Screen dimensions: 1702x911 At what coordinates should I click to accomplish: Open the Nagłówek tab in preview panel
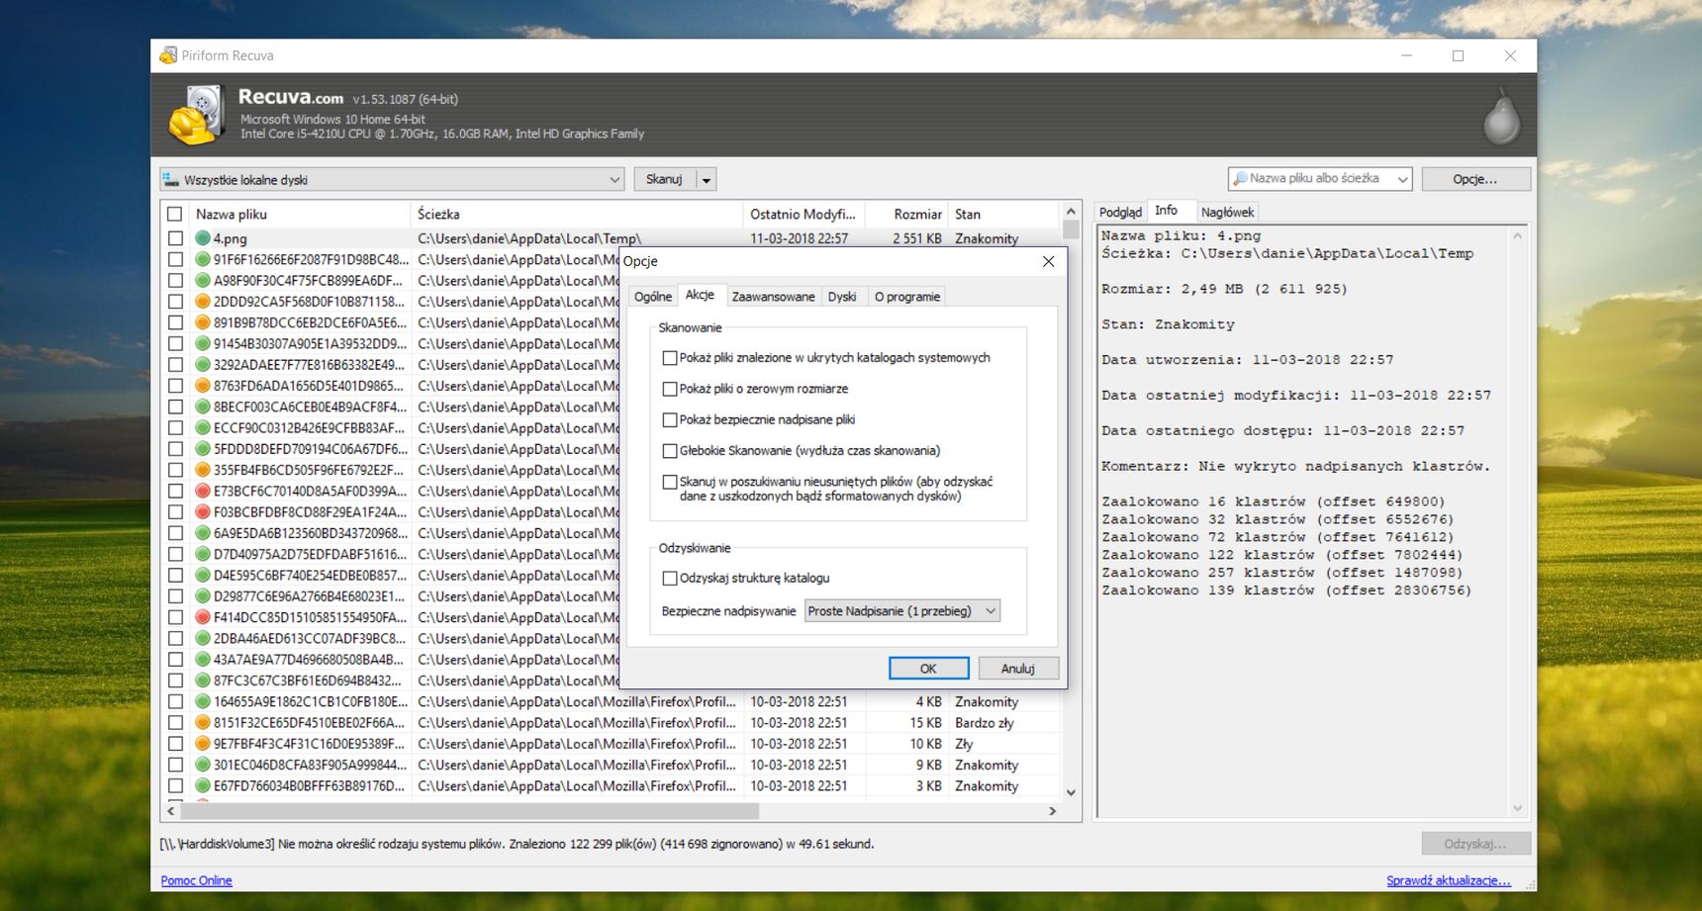[x=1227, y=213]
